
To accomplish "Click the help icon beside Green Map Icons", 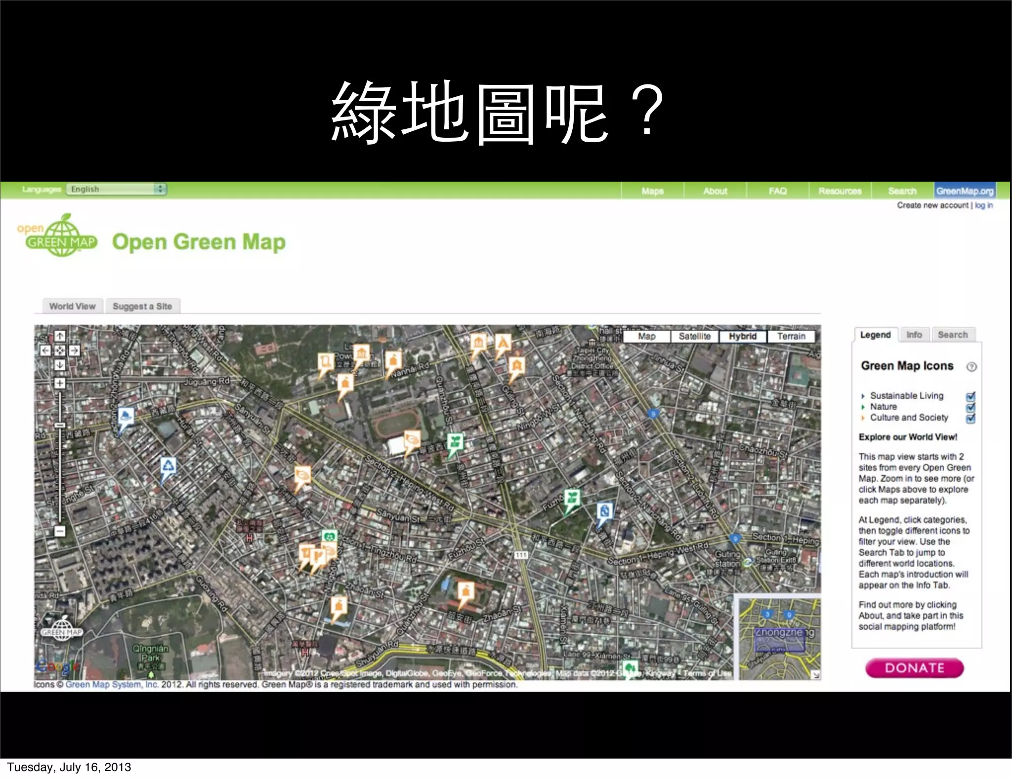I will (x=971, y=367).
